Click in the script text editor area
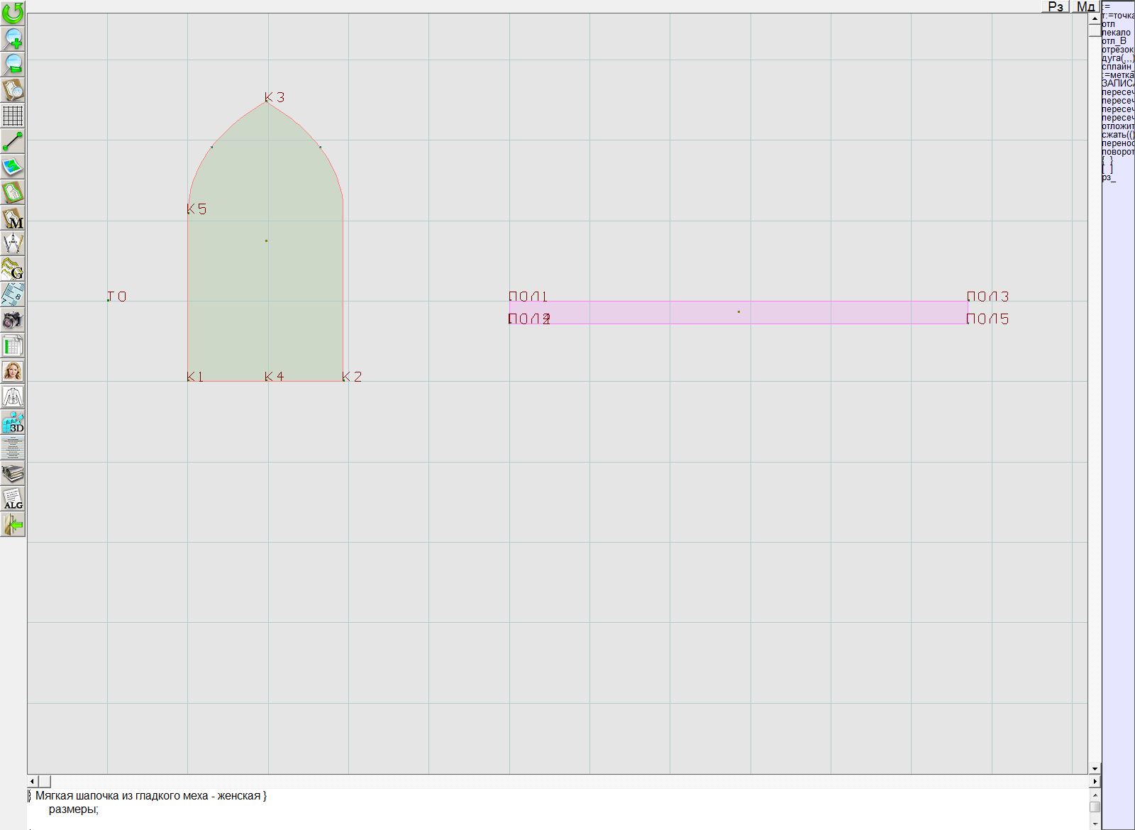 [497, 809]
